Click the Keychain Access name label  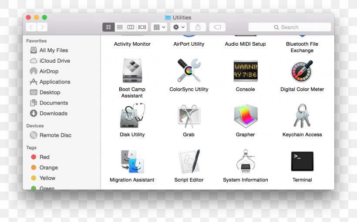[x=302, y=135]
